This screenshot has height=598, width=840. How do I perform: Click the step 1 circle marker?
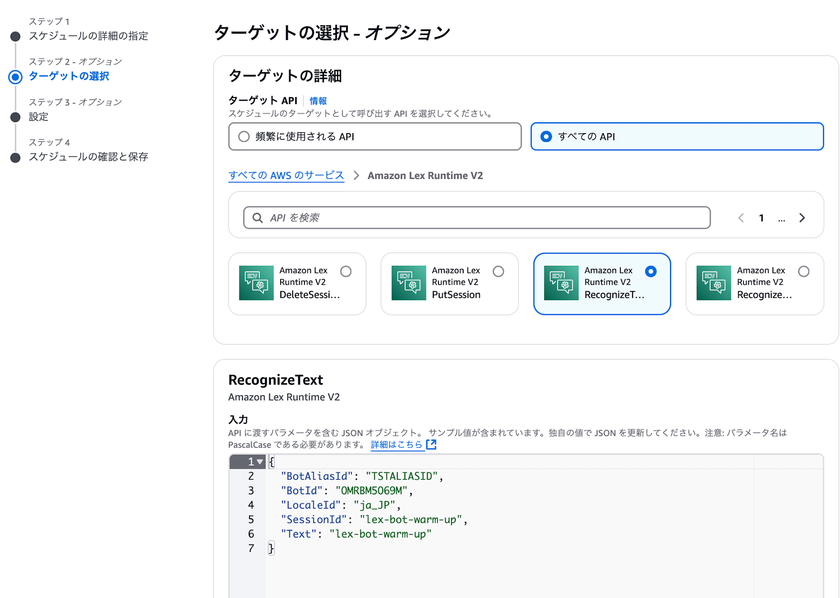point(16,37)
